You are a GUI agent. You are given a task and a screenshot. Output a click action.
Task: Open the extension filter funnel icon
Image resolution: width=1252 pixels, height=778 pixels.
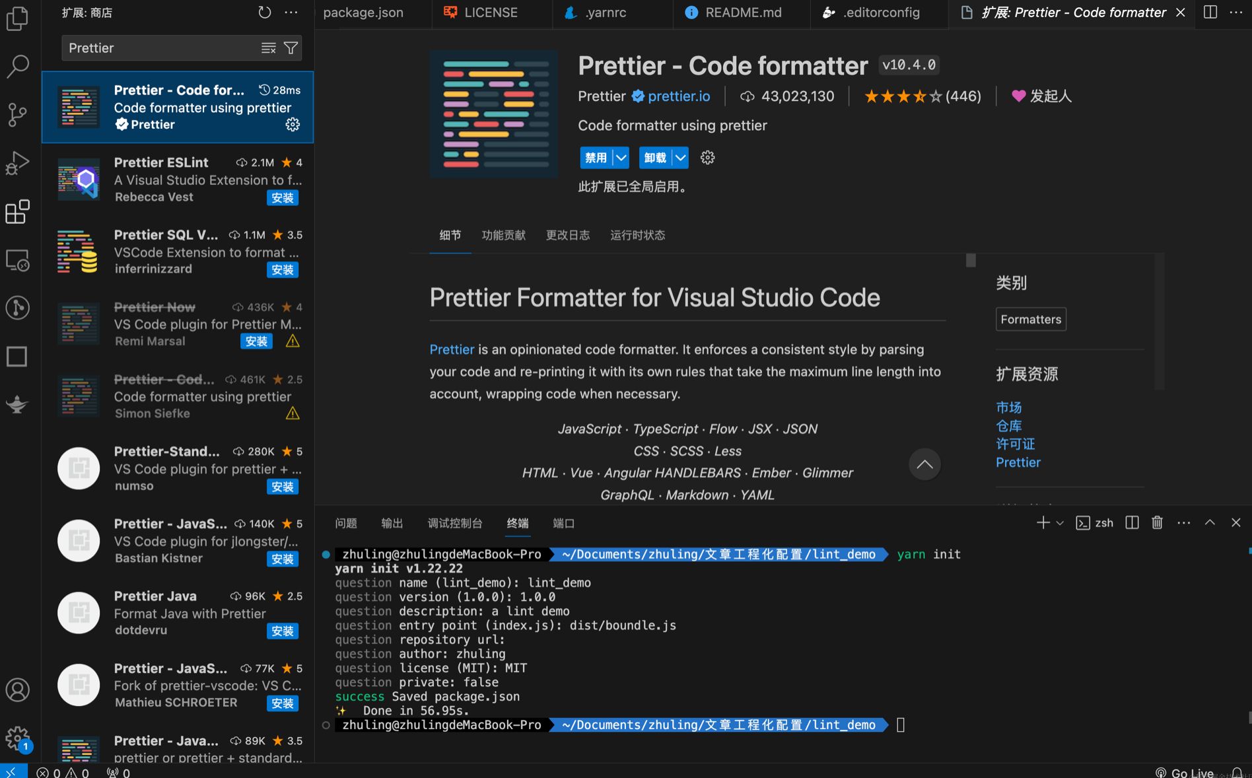click(291, 48)
